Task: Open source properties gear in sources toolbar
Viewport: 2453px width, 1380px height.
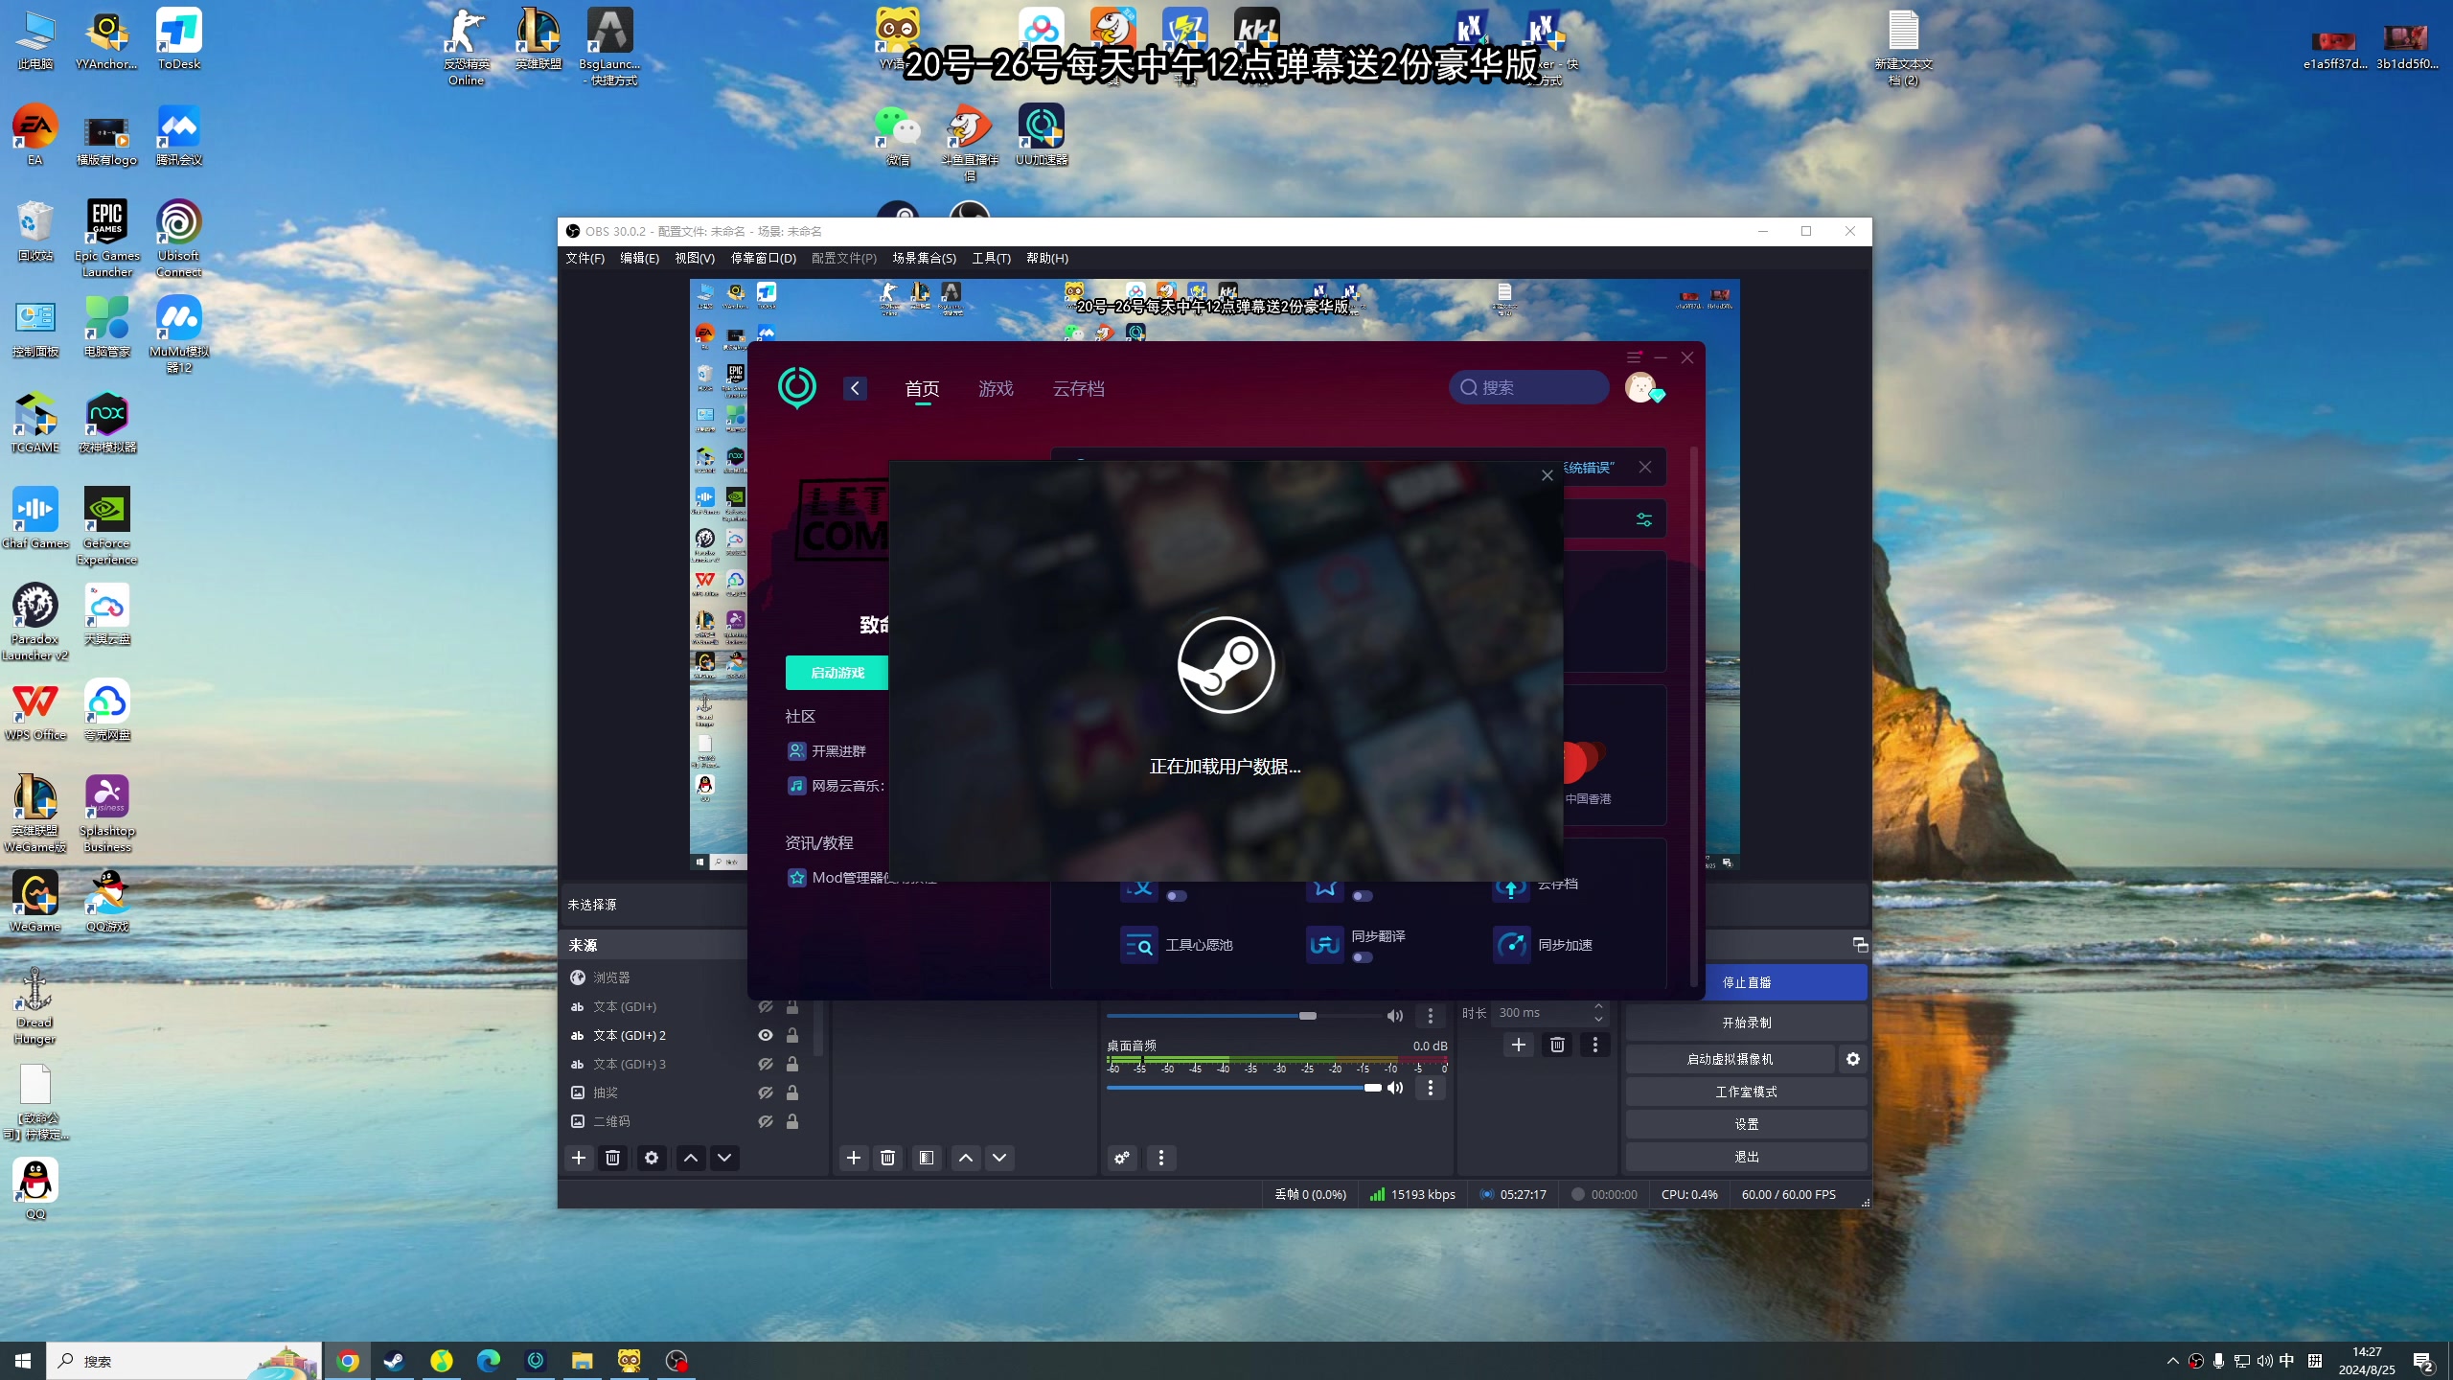Action: [652, 1158]
